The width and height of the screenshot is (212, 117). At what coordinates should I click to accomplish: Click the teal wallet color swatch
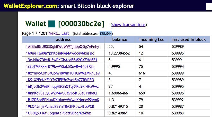click(52, 24)
